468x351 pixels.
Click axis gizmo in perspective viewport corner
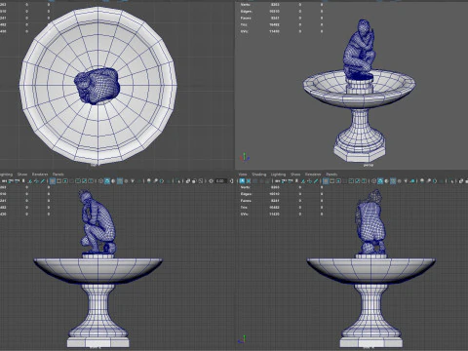[245, 157]
